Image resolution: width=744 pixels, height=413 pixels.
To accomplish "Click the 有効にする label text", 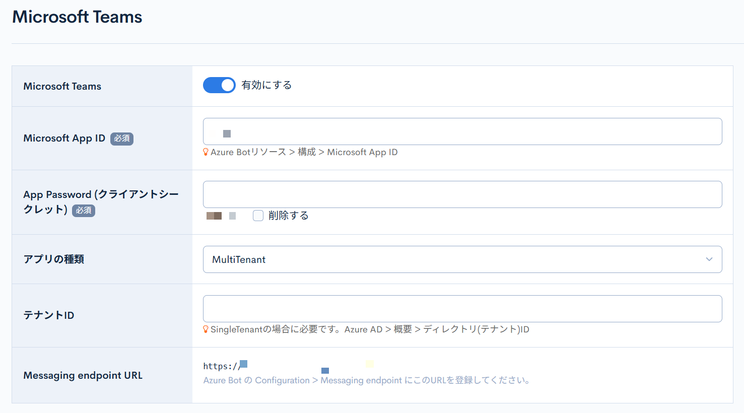I will (266, 85).
